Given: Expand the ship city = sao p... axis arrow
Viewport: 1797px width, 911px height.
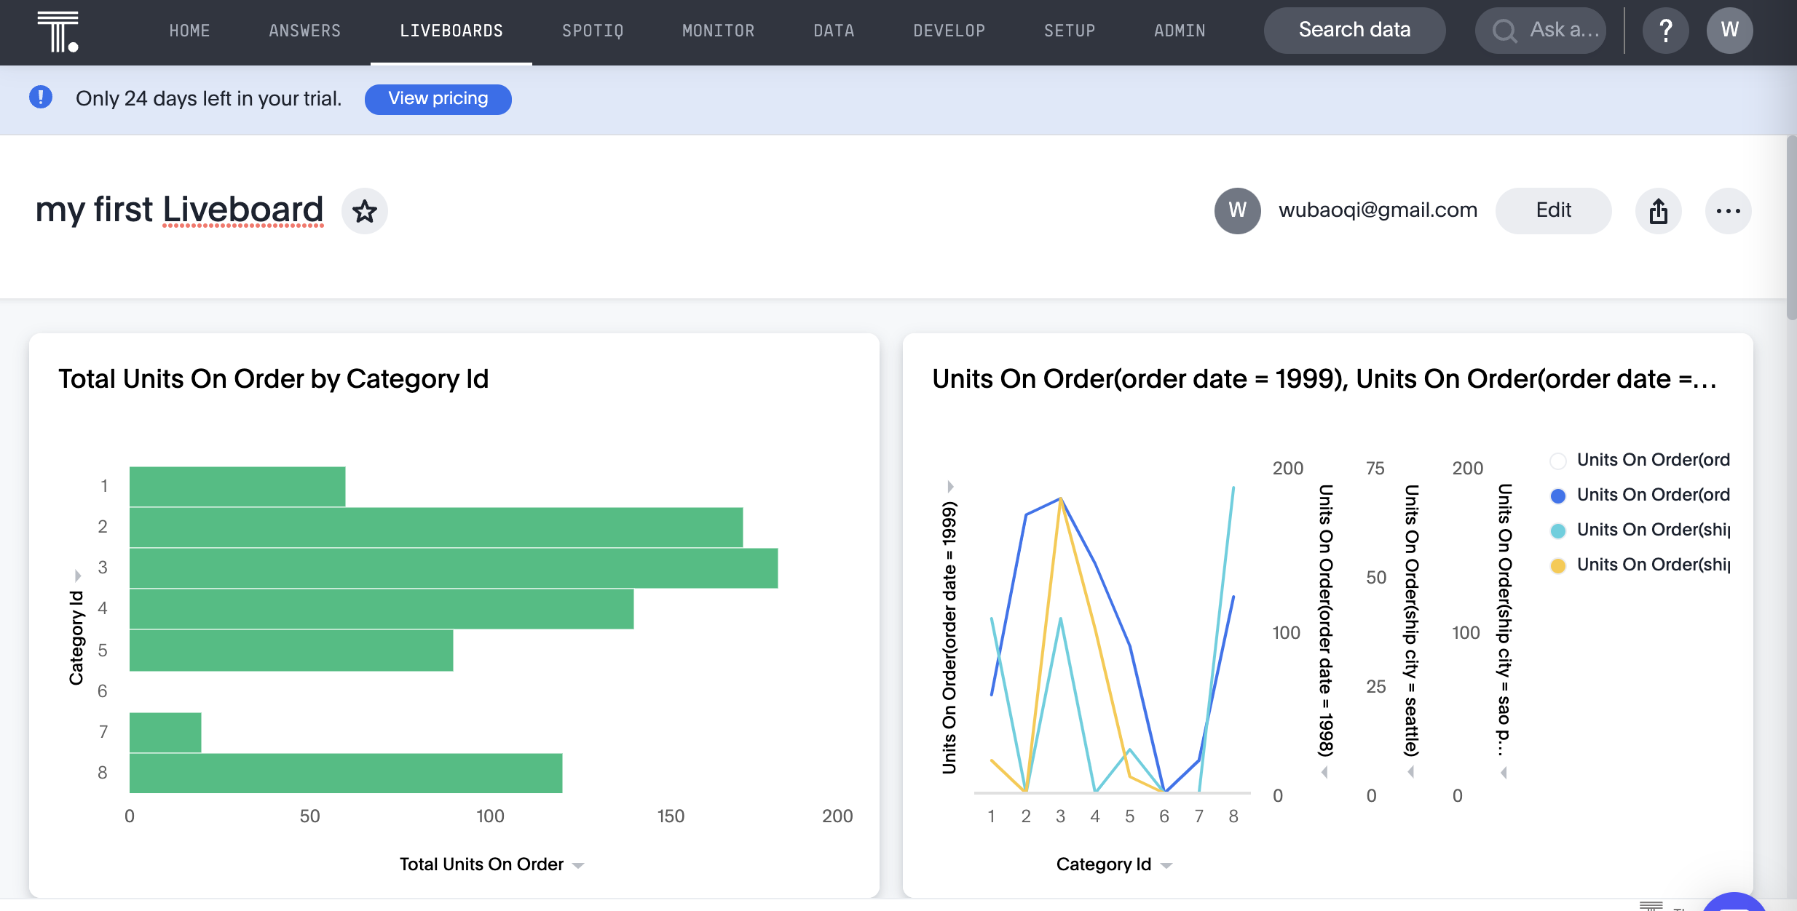Looking at the screenshot, I should pyautogui.click(x=1504, y=772).
